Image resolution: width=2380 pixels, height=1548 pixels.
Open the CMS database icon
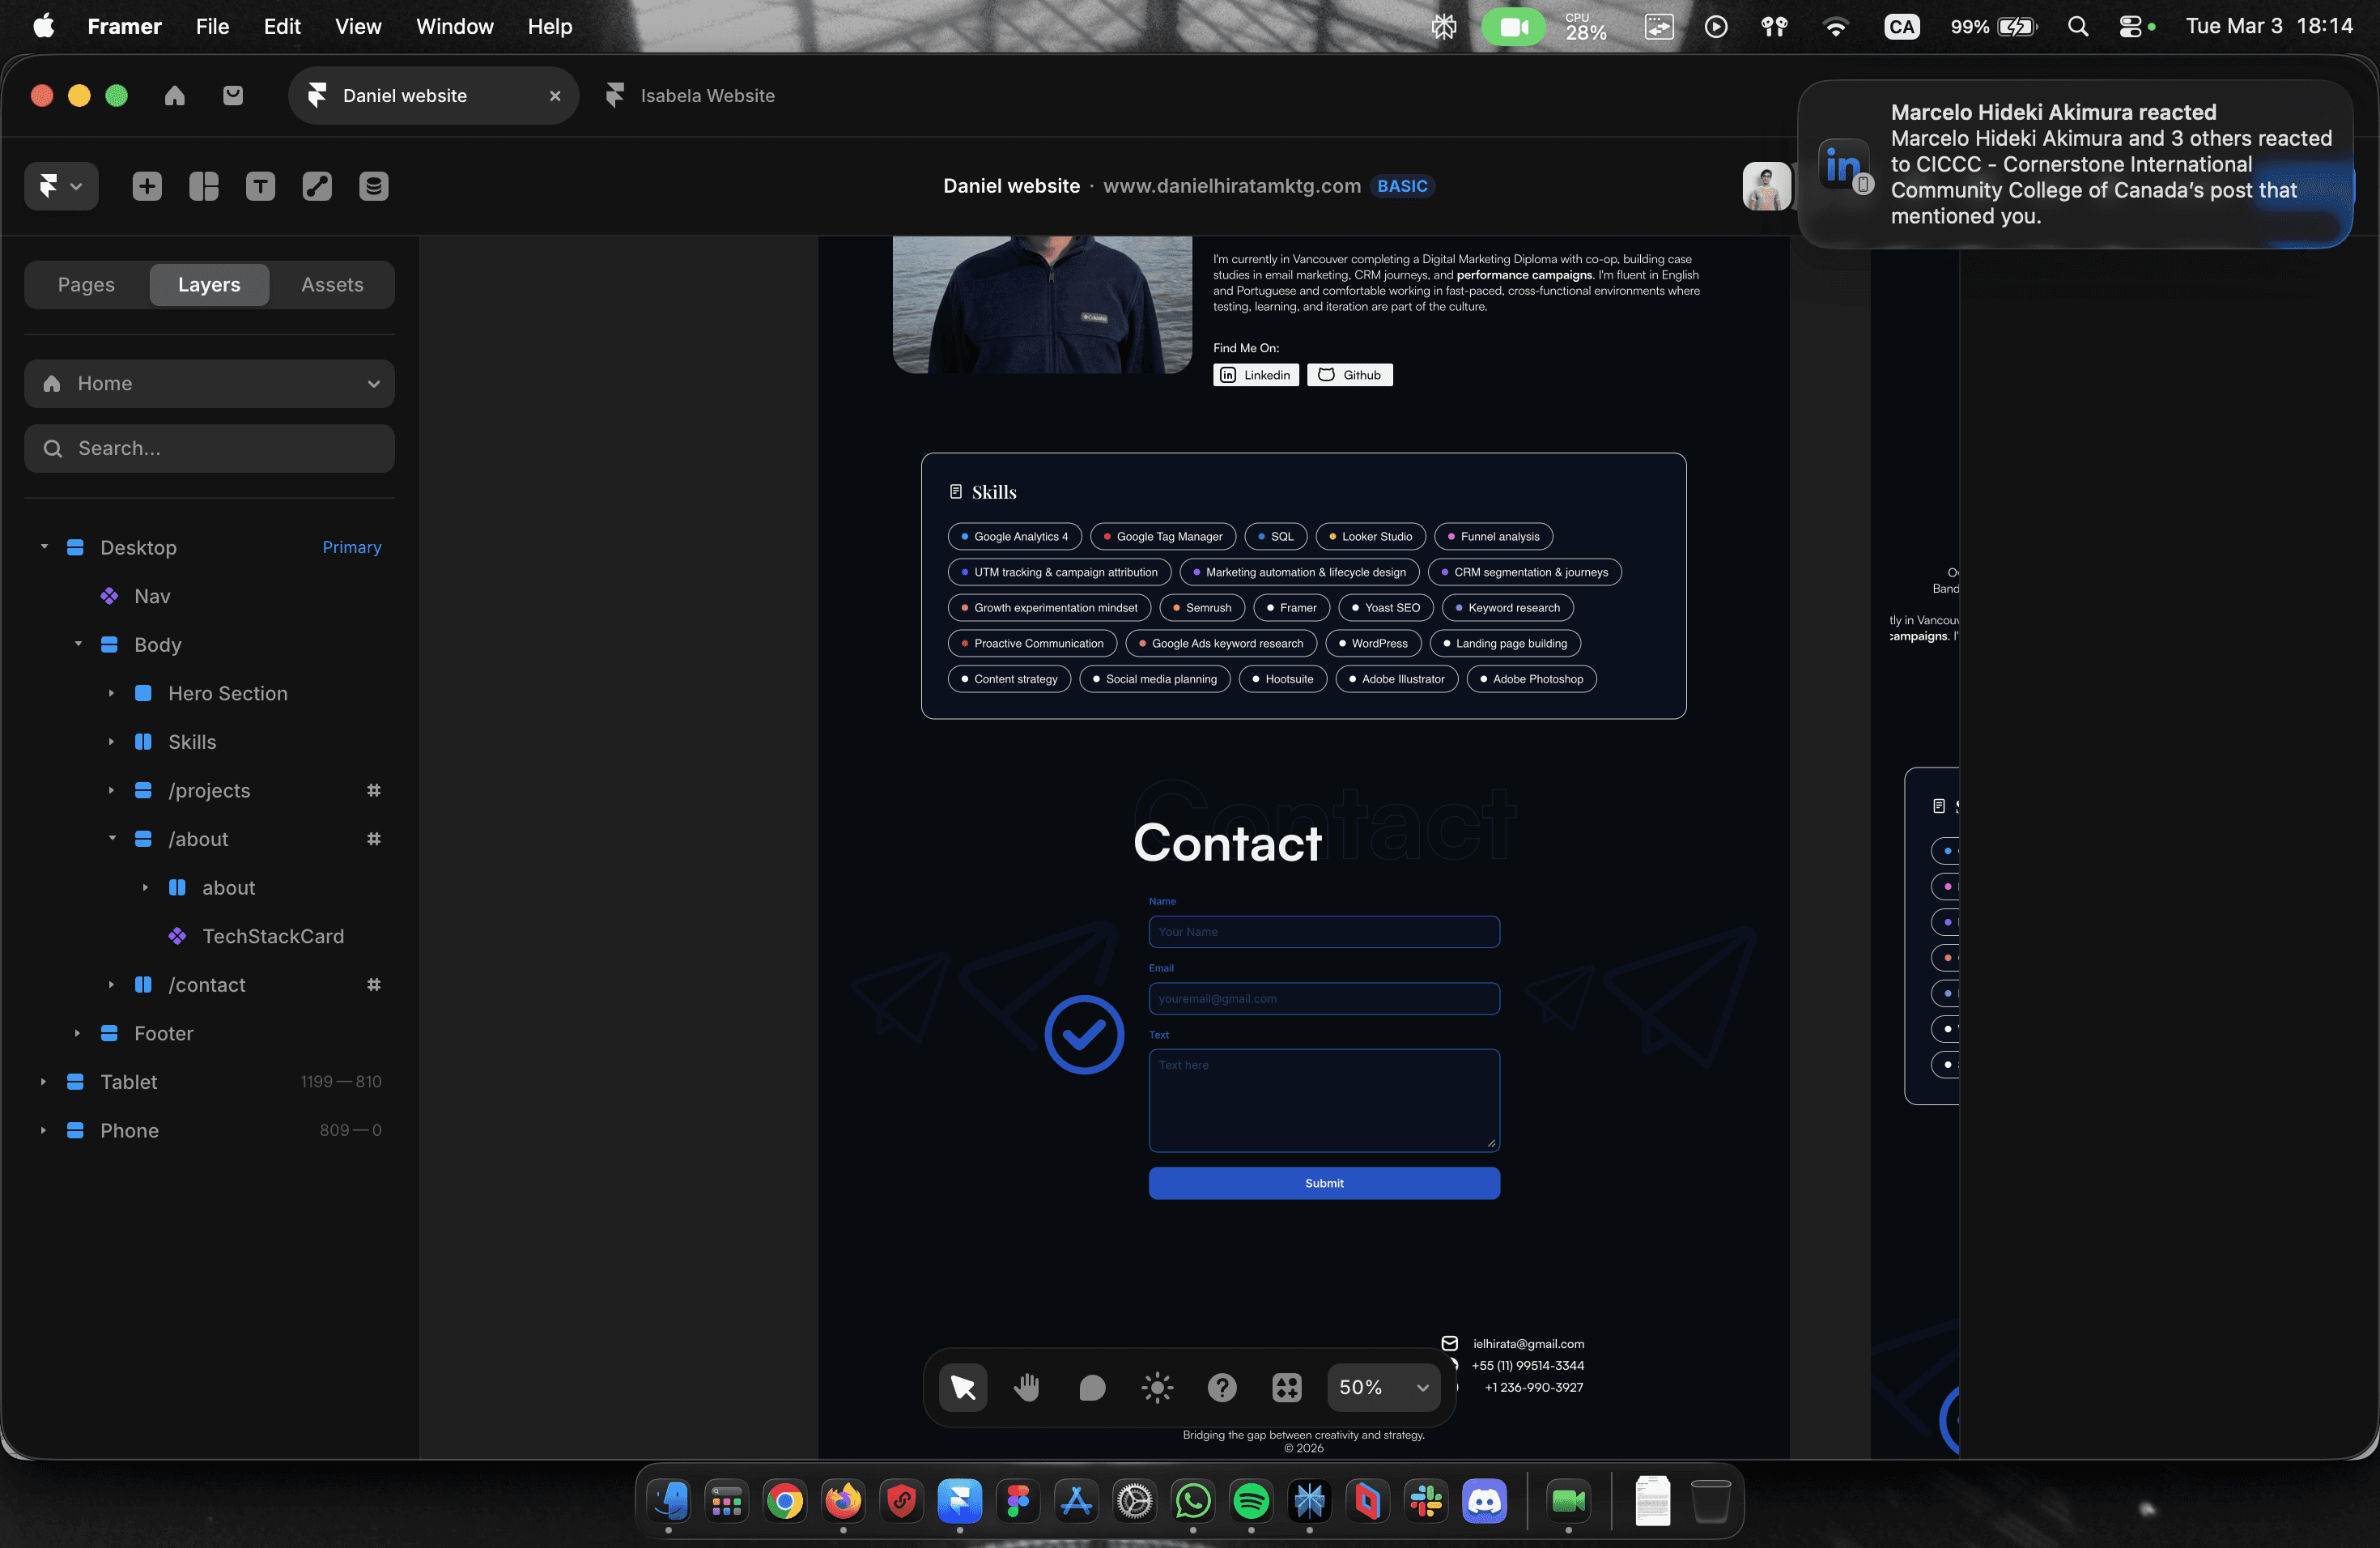(x=373, y=186)
